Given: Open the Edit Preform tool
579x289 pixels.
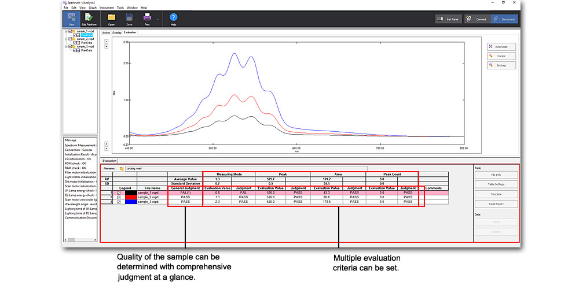Looking at the screenshot, I should tap(89, 18).
